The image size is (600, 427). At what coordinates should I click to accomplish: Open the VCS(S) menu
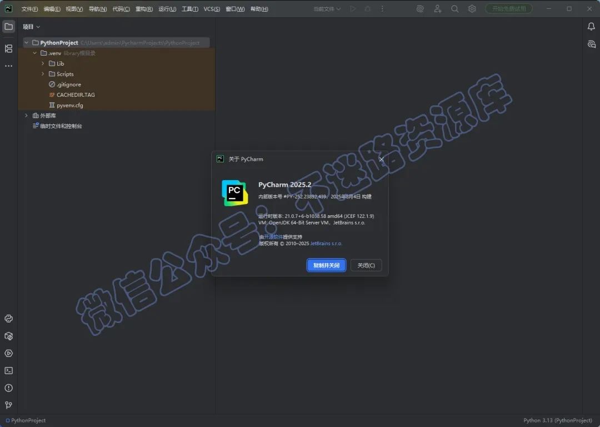coord(212,9)
